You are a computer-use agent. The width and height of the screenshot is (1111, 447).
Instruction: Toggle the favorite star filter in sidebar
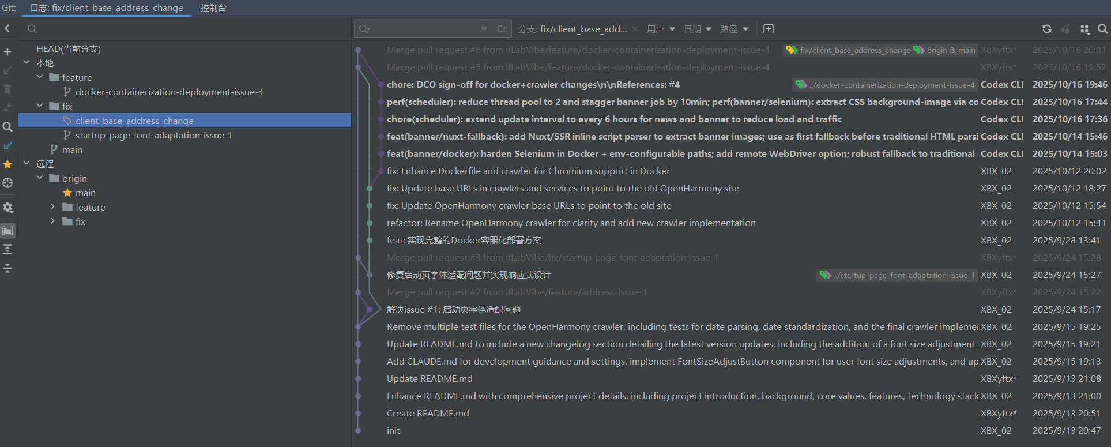(x=7, y=164)
